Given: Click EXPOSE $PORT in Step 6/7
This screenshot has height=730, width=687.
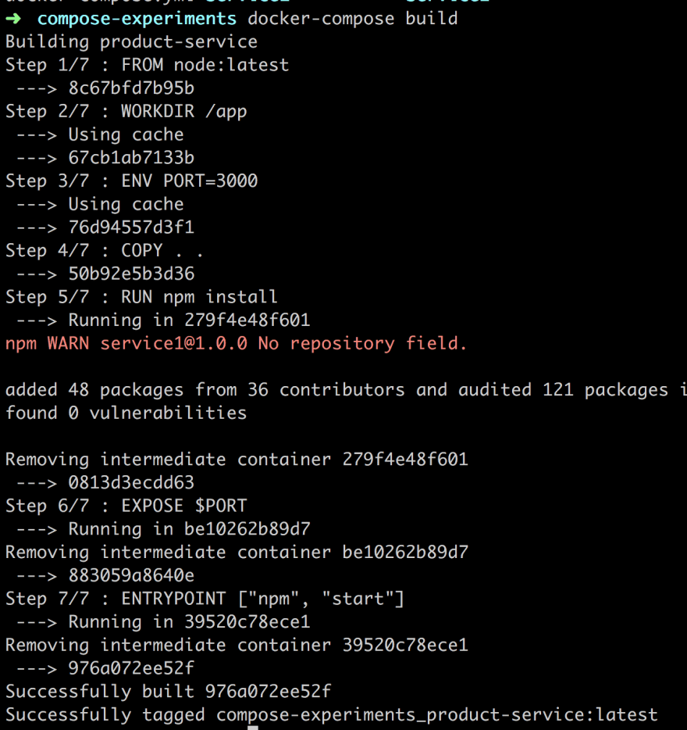Looking at the screenshot, I should point(183,506).
